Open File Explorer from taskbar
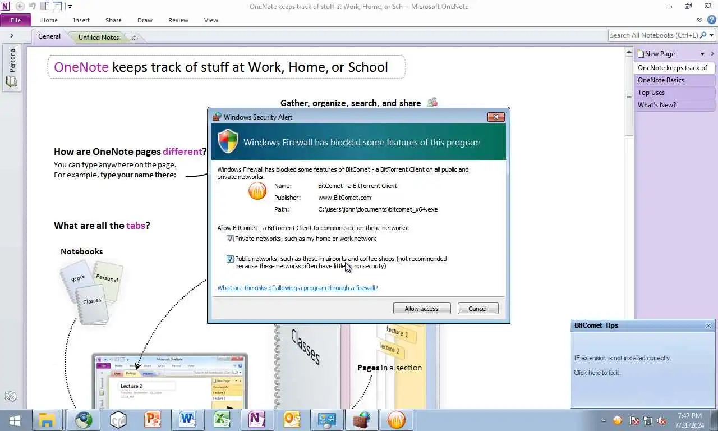 [x=47, y=420]
